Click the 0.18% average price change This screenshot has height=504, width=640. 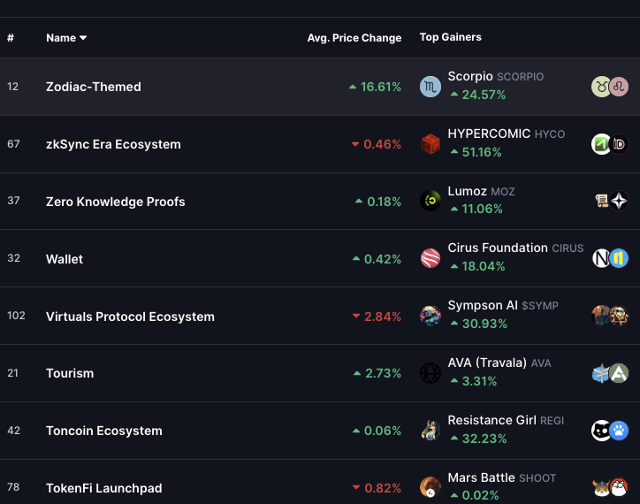[x=378, y=202]
